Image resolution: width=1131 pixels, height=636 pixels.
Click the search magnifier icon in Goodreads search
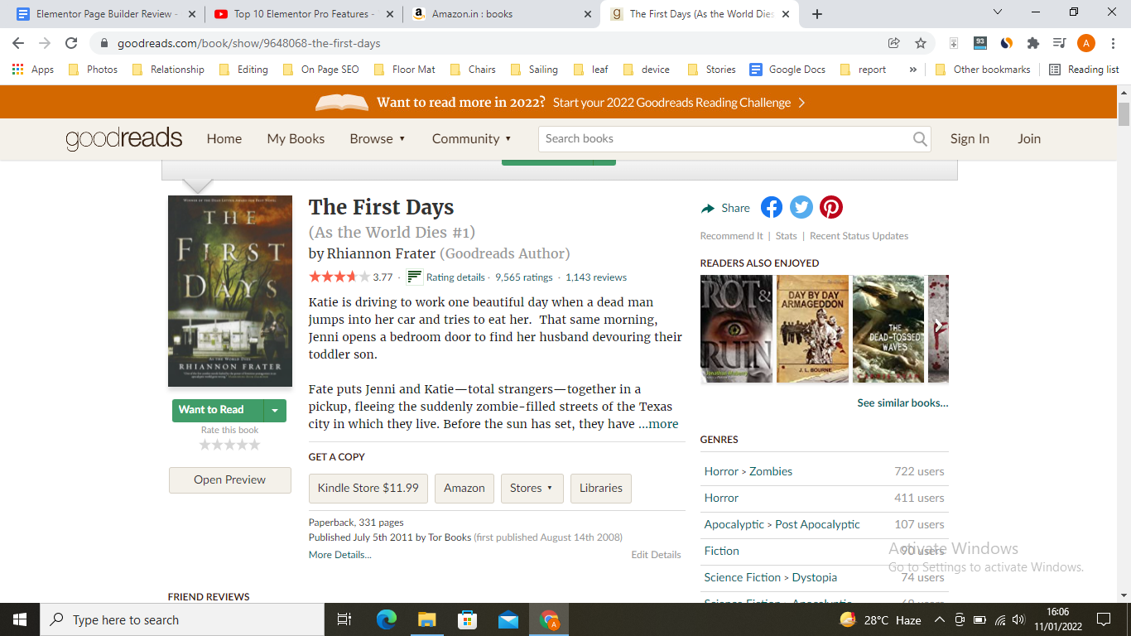[920, 139]
